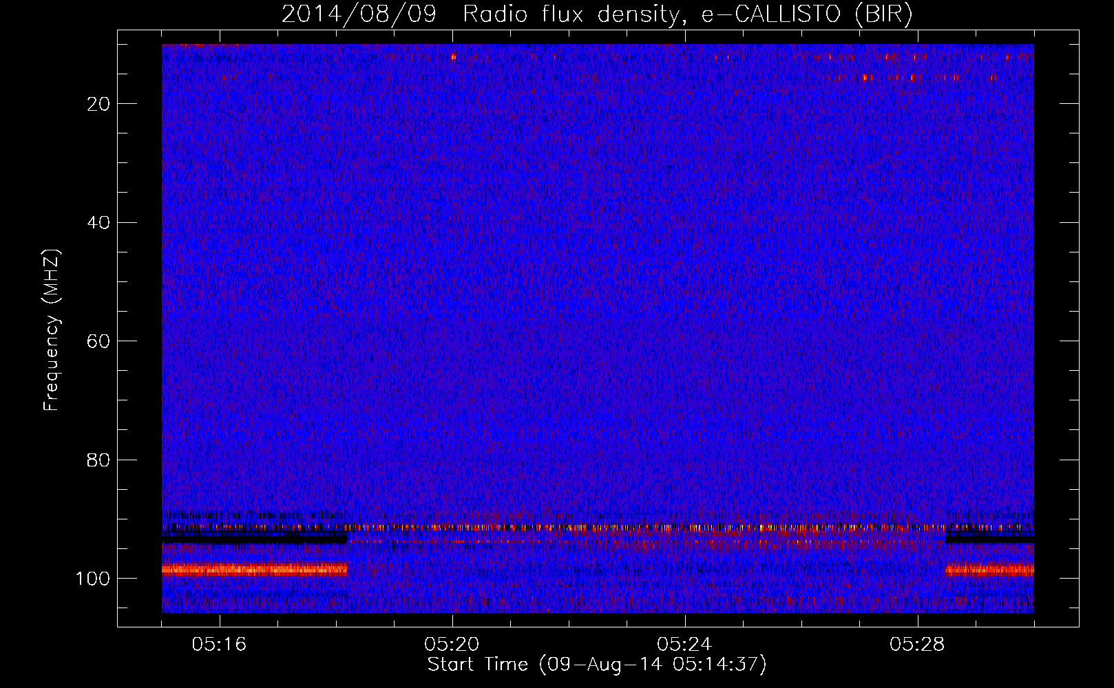Viewport: 1114px width, 688px height.
Task: Click the 05:28 time tick label
Action: tap(917, 644)
